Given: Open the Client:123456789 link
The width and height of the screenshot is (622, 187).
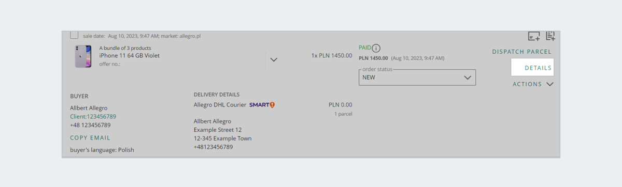Looking at the screenshot, I should 93,116.
